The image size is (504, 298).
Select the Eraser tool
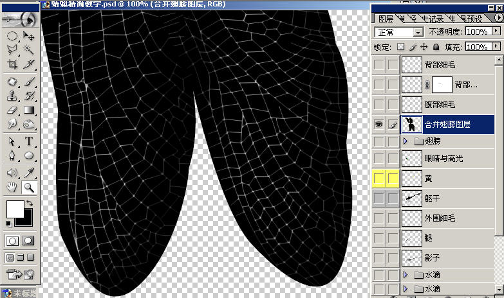pos(12,110)
